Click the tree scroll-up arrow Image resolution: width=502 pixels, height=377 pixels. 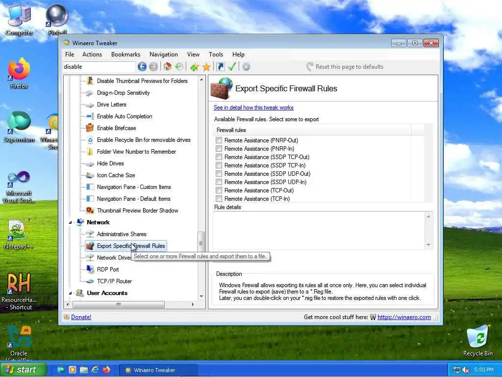[201, 80]
